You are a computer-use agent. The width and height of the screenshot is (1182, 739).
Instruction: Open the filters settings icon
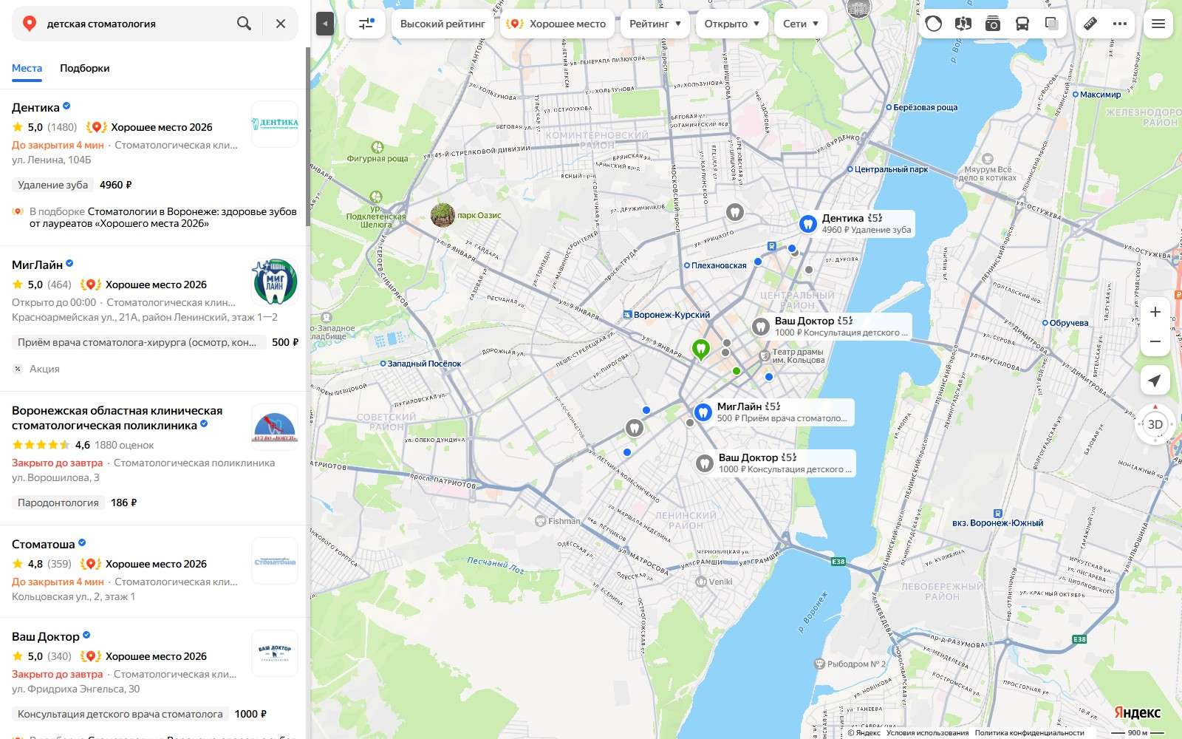point(366,24)
